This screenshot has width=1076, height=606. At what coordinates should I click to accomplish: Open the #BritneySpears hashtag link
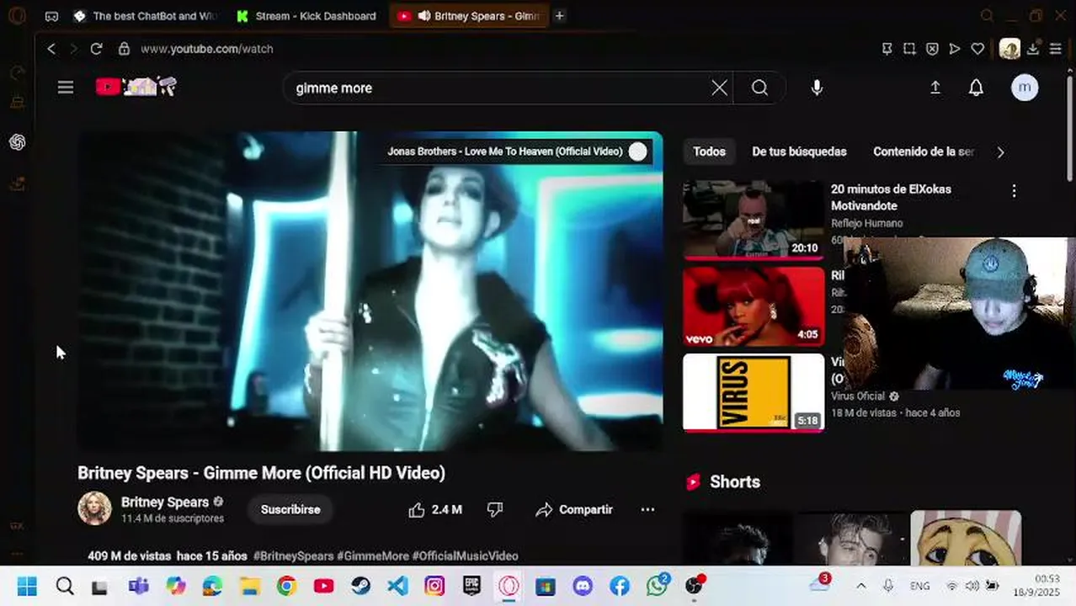pos(293,555)
